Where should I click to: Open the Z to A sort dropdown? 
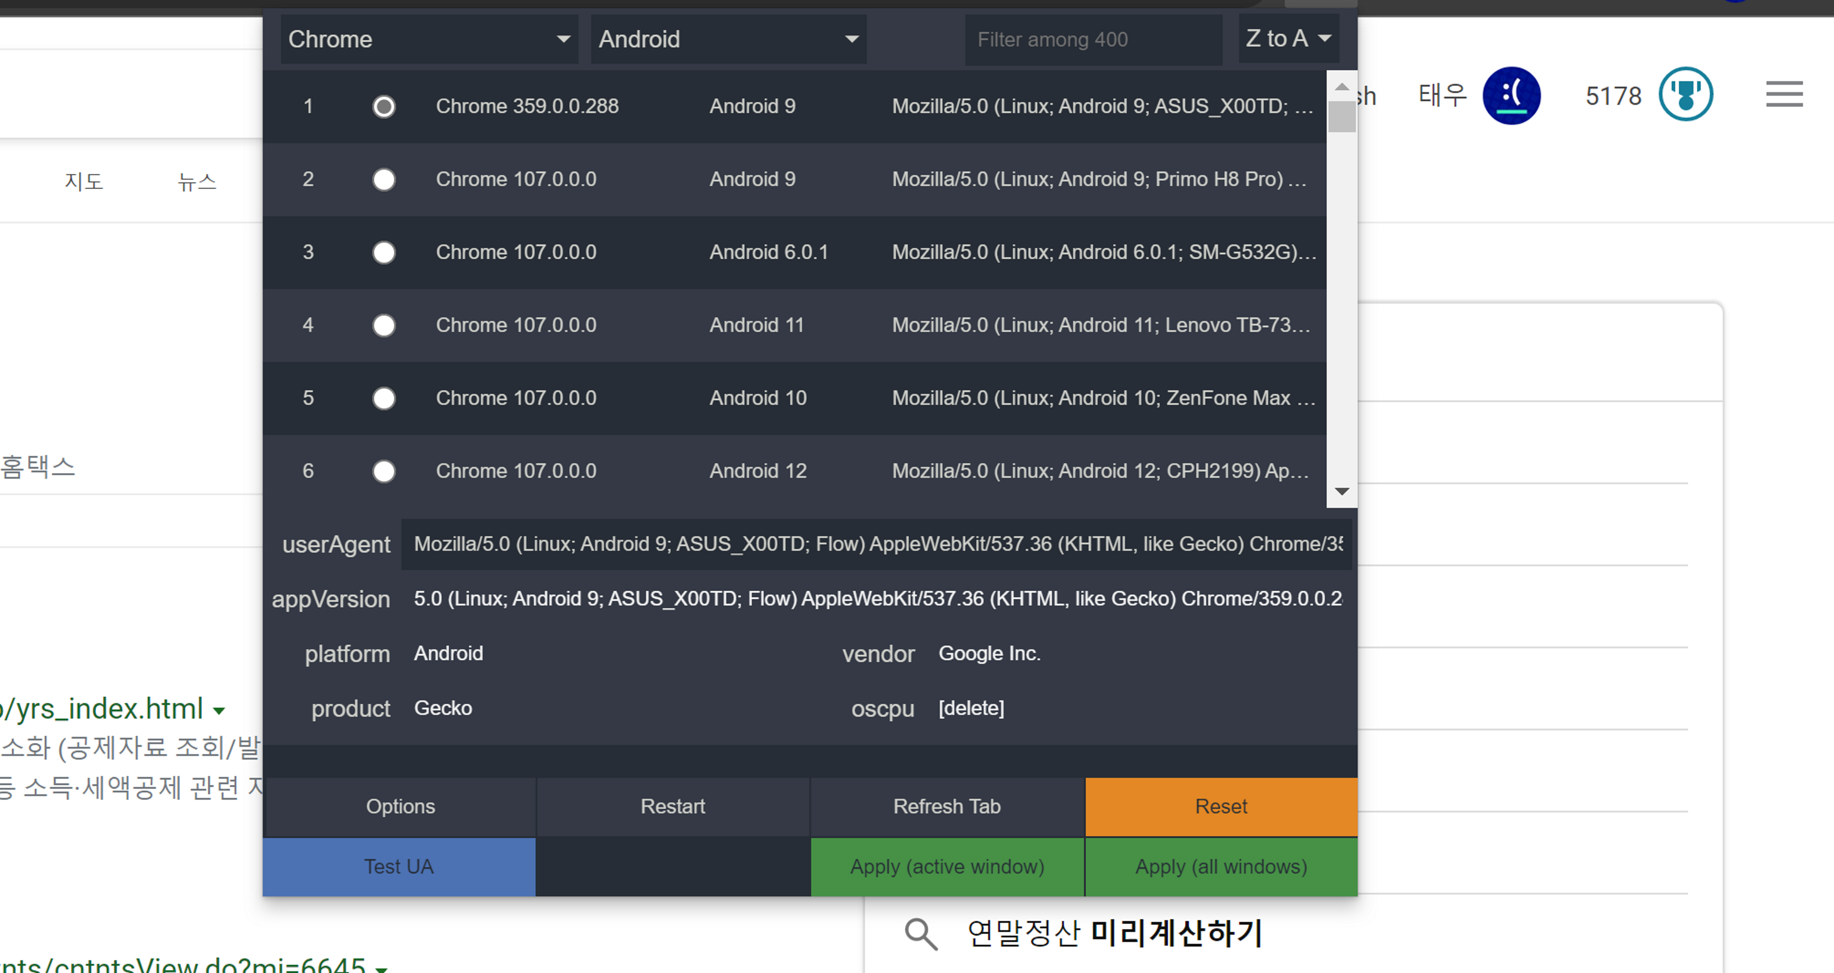[x=1287, y=38]
